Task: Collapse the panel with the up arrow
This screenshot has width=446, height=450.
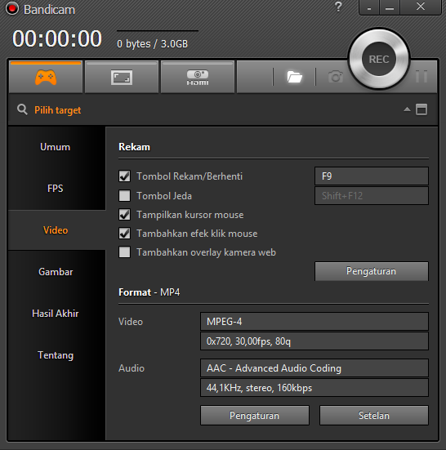Action: coord(407,109)
